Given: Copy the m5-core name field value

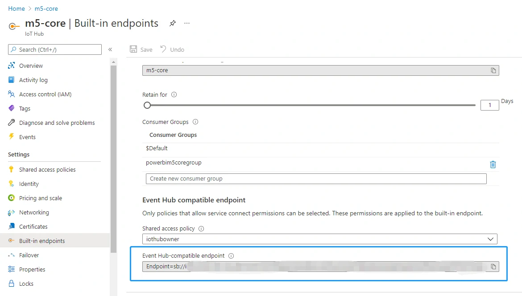Looking at the screenshot, I should point(493,70).
